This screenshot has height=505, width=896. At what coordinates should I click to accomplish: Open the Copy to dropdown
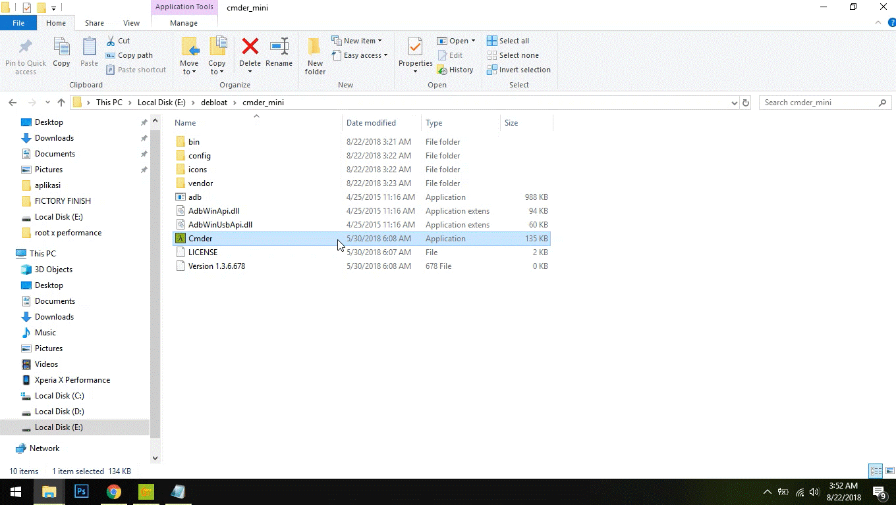(x=217, y=56)
